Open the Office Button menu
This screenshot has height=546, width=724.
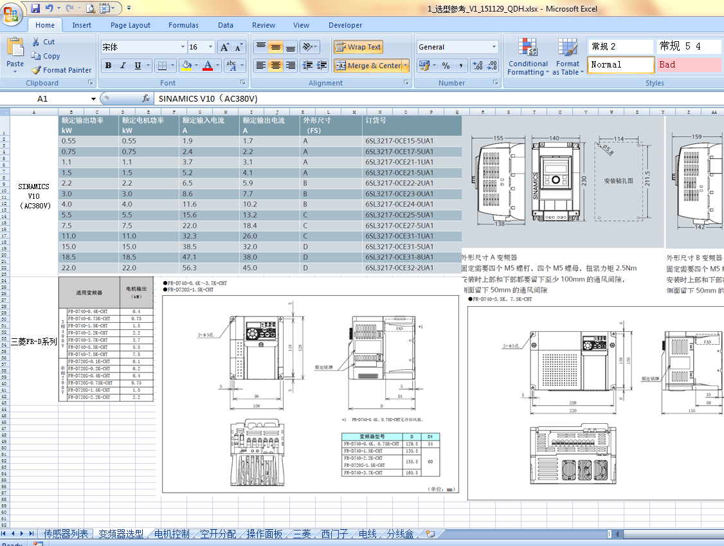tap(11, 14)
